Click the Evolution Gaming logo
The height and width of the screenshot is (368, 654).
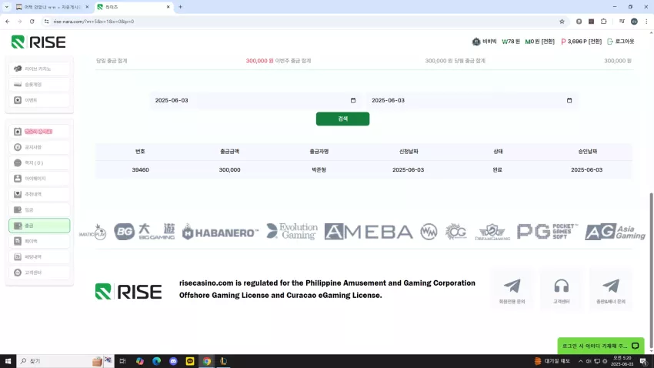coord(292,231)
